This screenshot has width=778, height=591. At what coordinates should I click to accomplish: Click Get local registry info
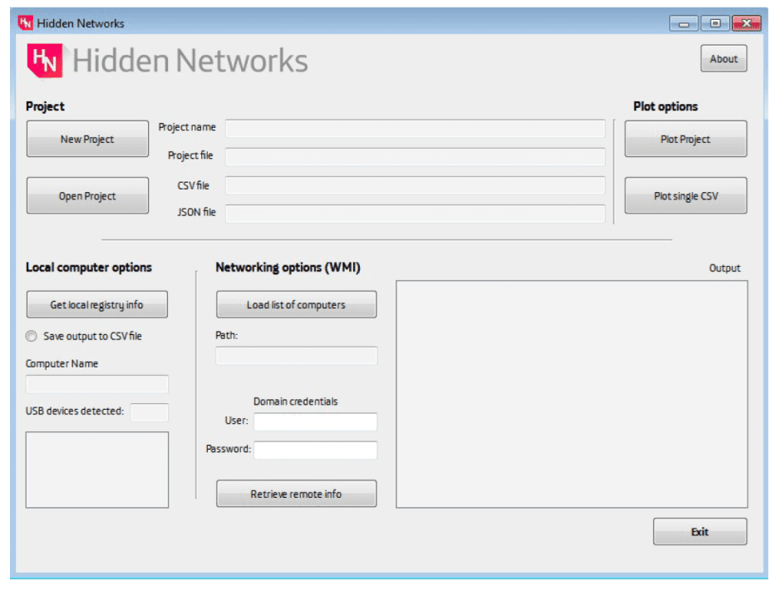click(96, 305)
